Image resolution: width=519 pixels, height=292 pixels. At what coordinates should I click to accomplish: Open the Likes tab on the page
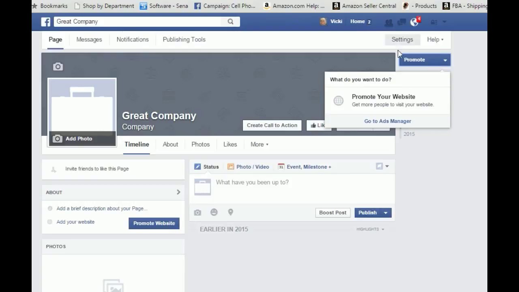coord(230,144)
